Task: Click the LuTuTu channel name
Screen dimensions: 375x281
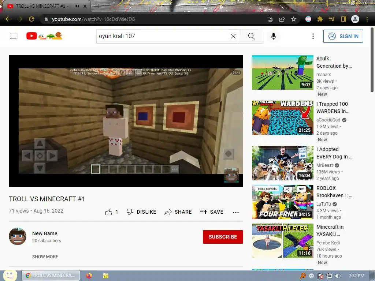Action: point(324,204)
